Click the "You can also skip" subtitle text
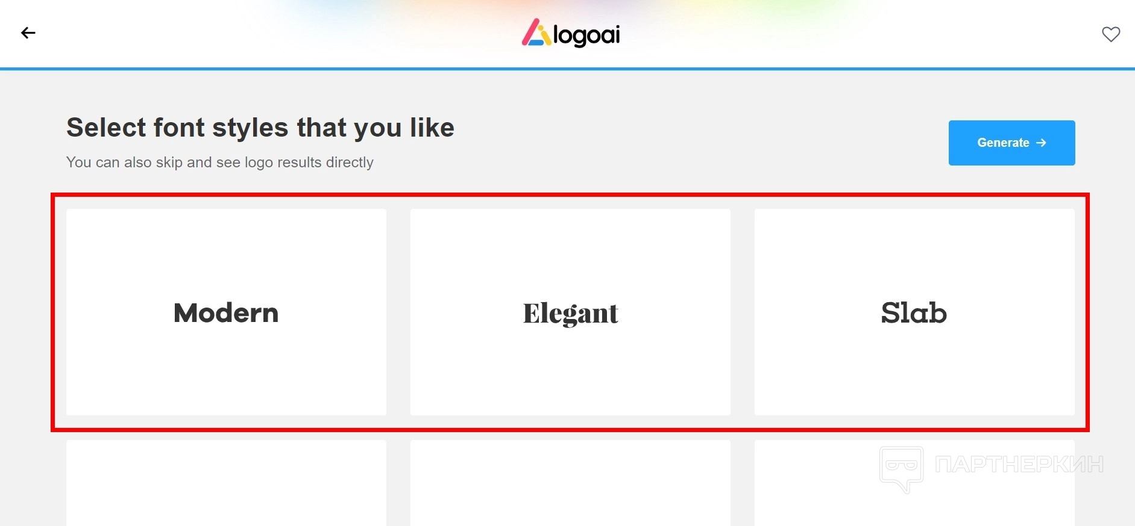This screenshot has width=1135, height=526. (x=219, y=162)
